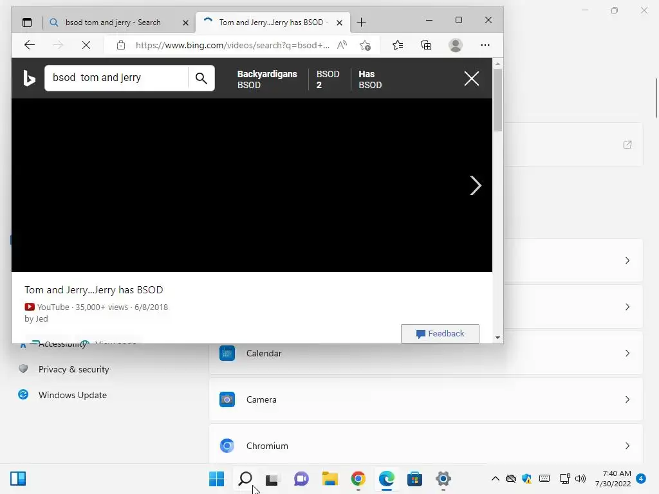Open the Favorites list

(398, 45)
